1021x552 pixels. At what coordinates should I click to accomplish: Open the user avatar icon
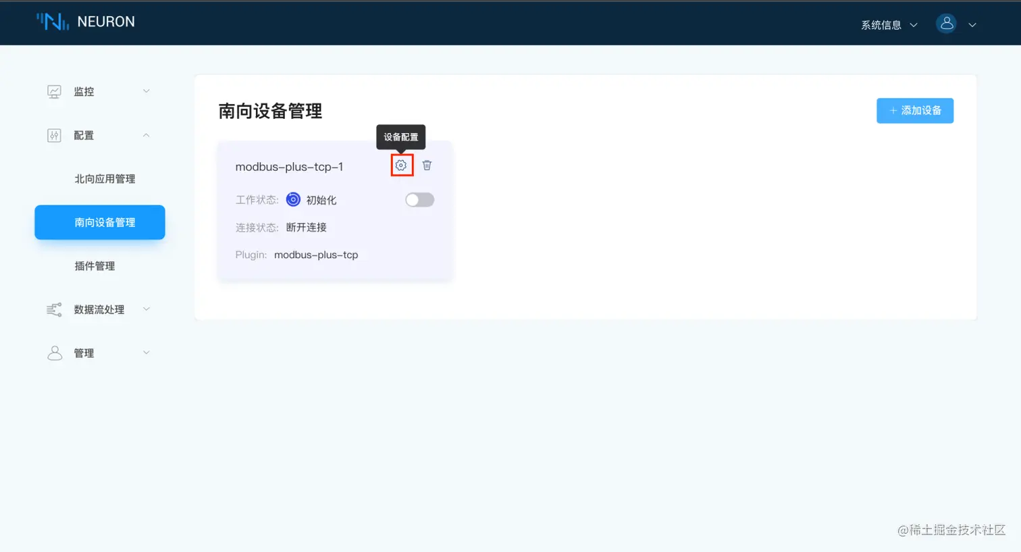coord(946,23)
